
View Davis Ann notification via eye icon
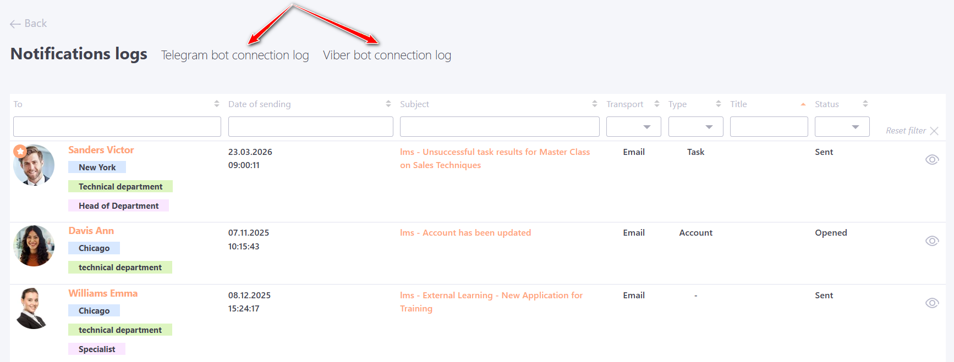click(931, 241)
